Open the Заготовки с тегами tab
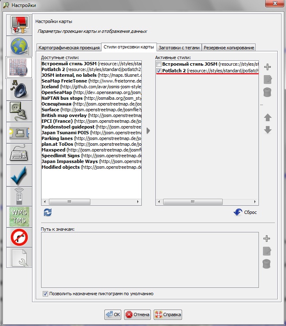 179,48
